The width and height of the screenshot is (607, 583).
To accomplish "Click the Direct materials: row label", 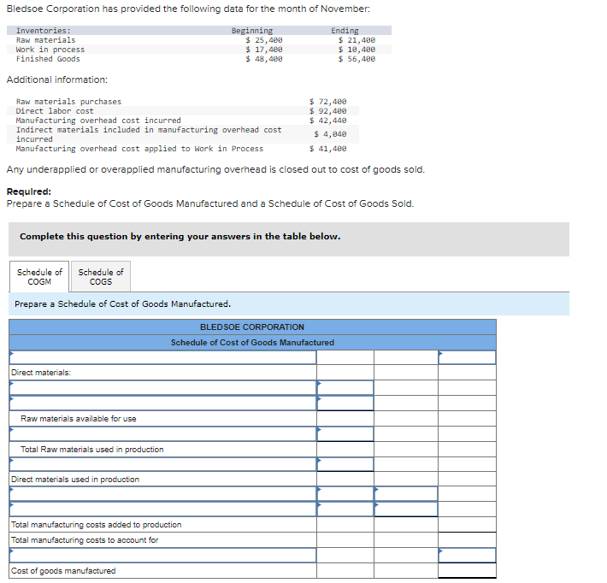I will [41, 373].
